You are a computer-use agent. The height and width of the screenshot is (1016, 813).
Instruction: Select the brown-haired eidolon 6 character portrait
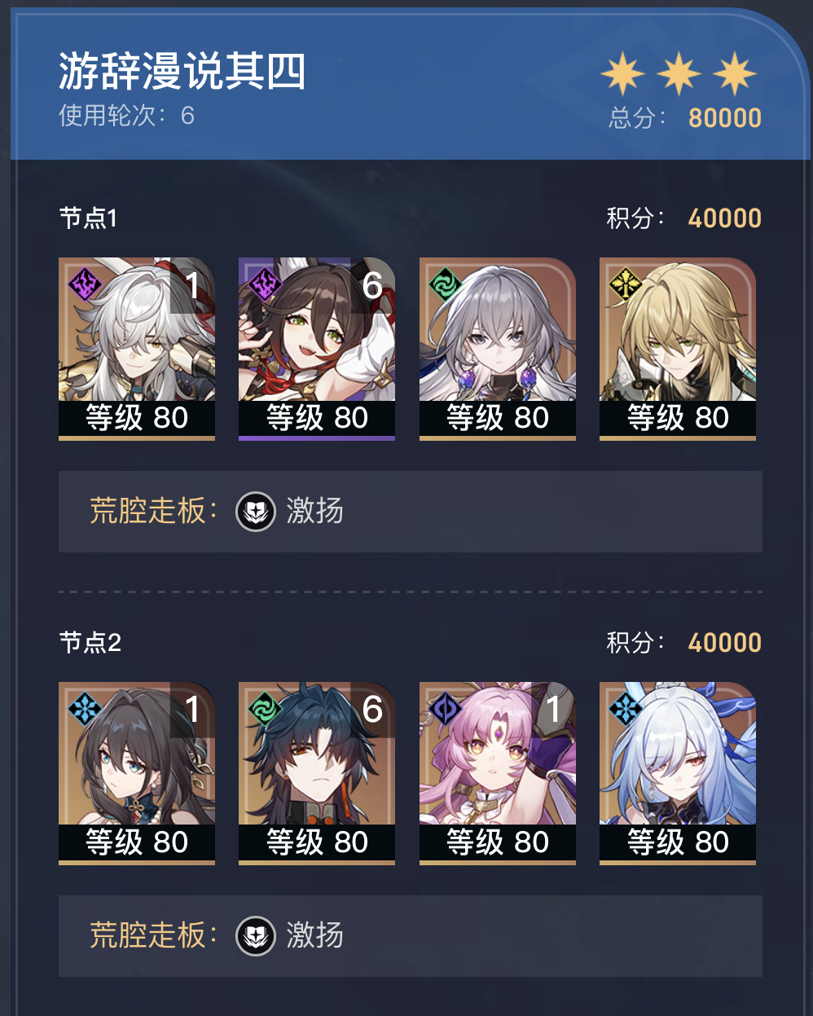click(x=317, y=349)
